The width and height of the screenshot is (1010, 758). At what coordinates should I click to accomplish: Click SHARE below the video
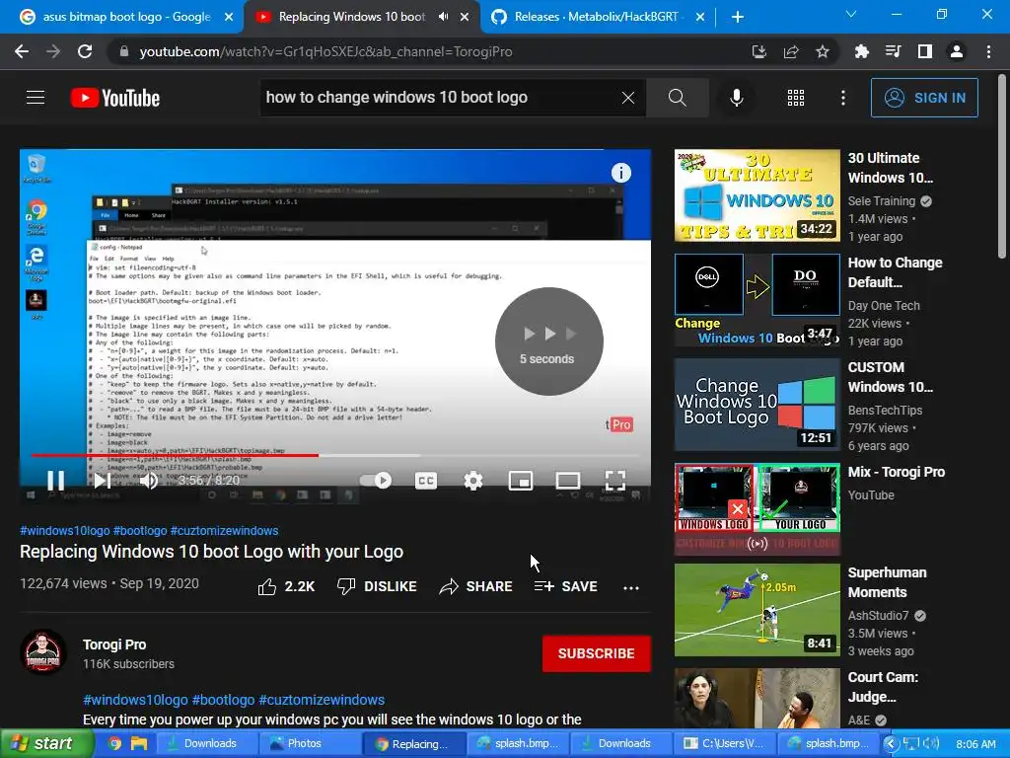[476, 586]
